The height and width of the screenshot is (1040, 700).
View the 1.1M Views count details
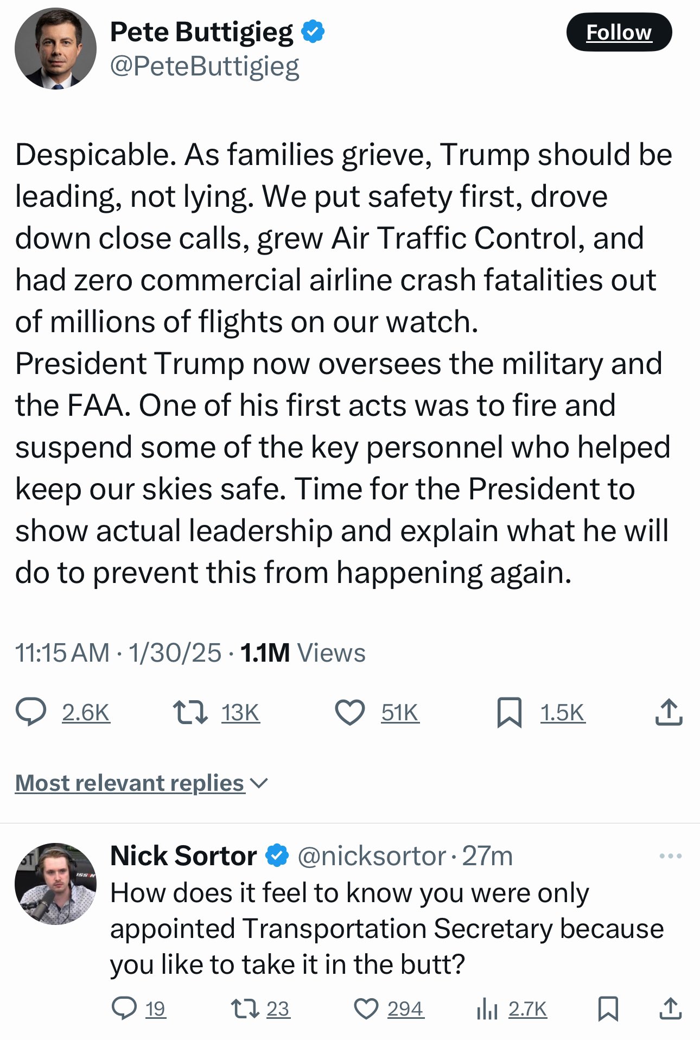(302, 652)
